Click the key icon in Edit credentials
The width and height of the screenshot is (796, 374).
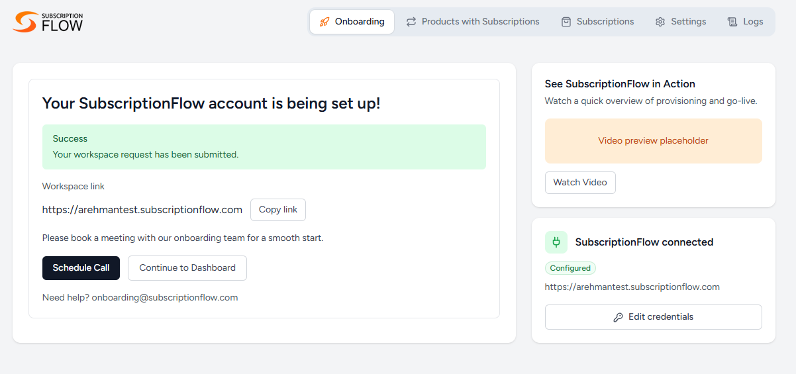(x=619, y=317)
